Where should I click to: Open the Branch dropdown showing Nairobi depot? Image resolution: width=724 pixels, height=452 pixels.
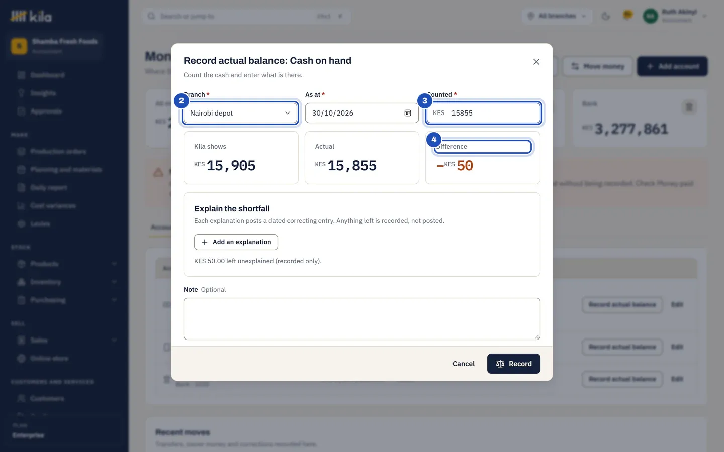click(x=240, y=113)
